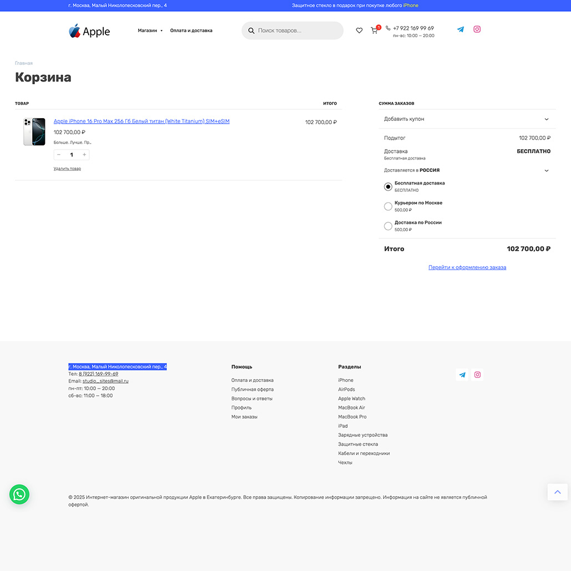Open the wishlist heart icon
Viewport: 571px width, 571px height.
coord(359,30)
